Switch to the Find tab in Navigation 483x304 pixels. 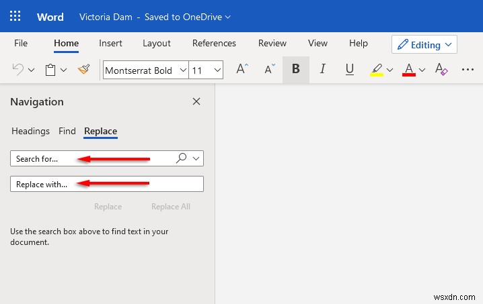click(67, 132)
